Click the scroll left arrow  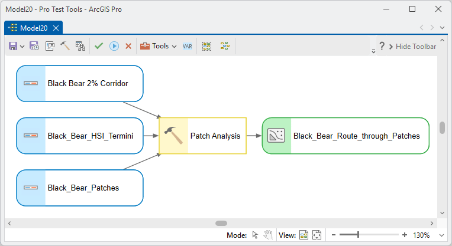[9, 224]
